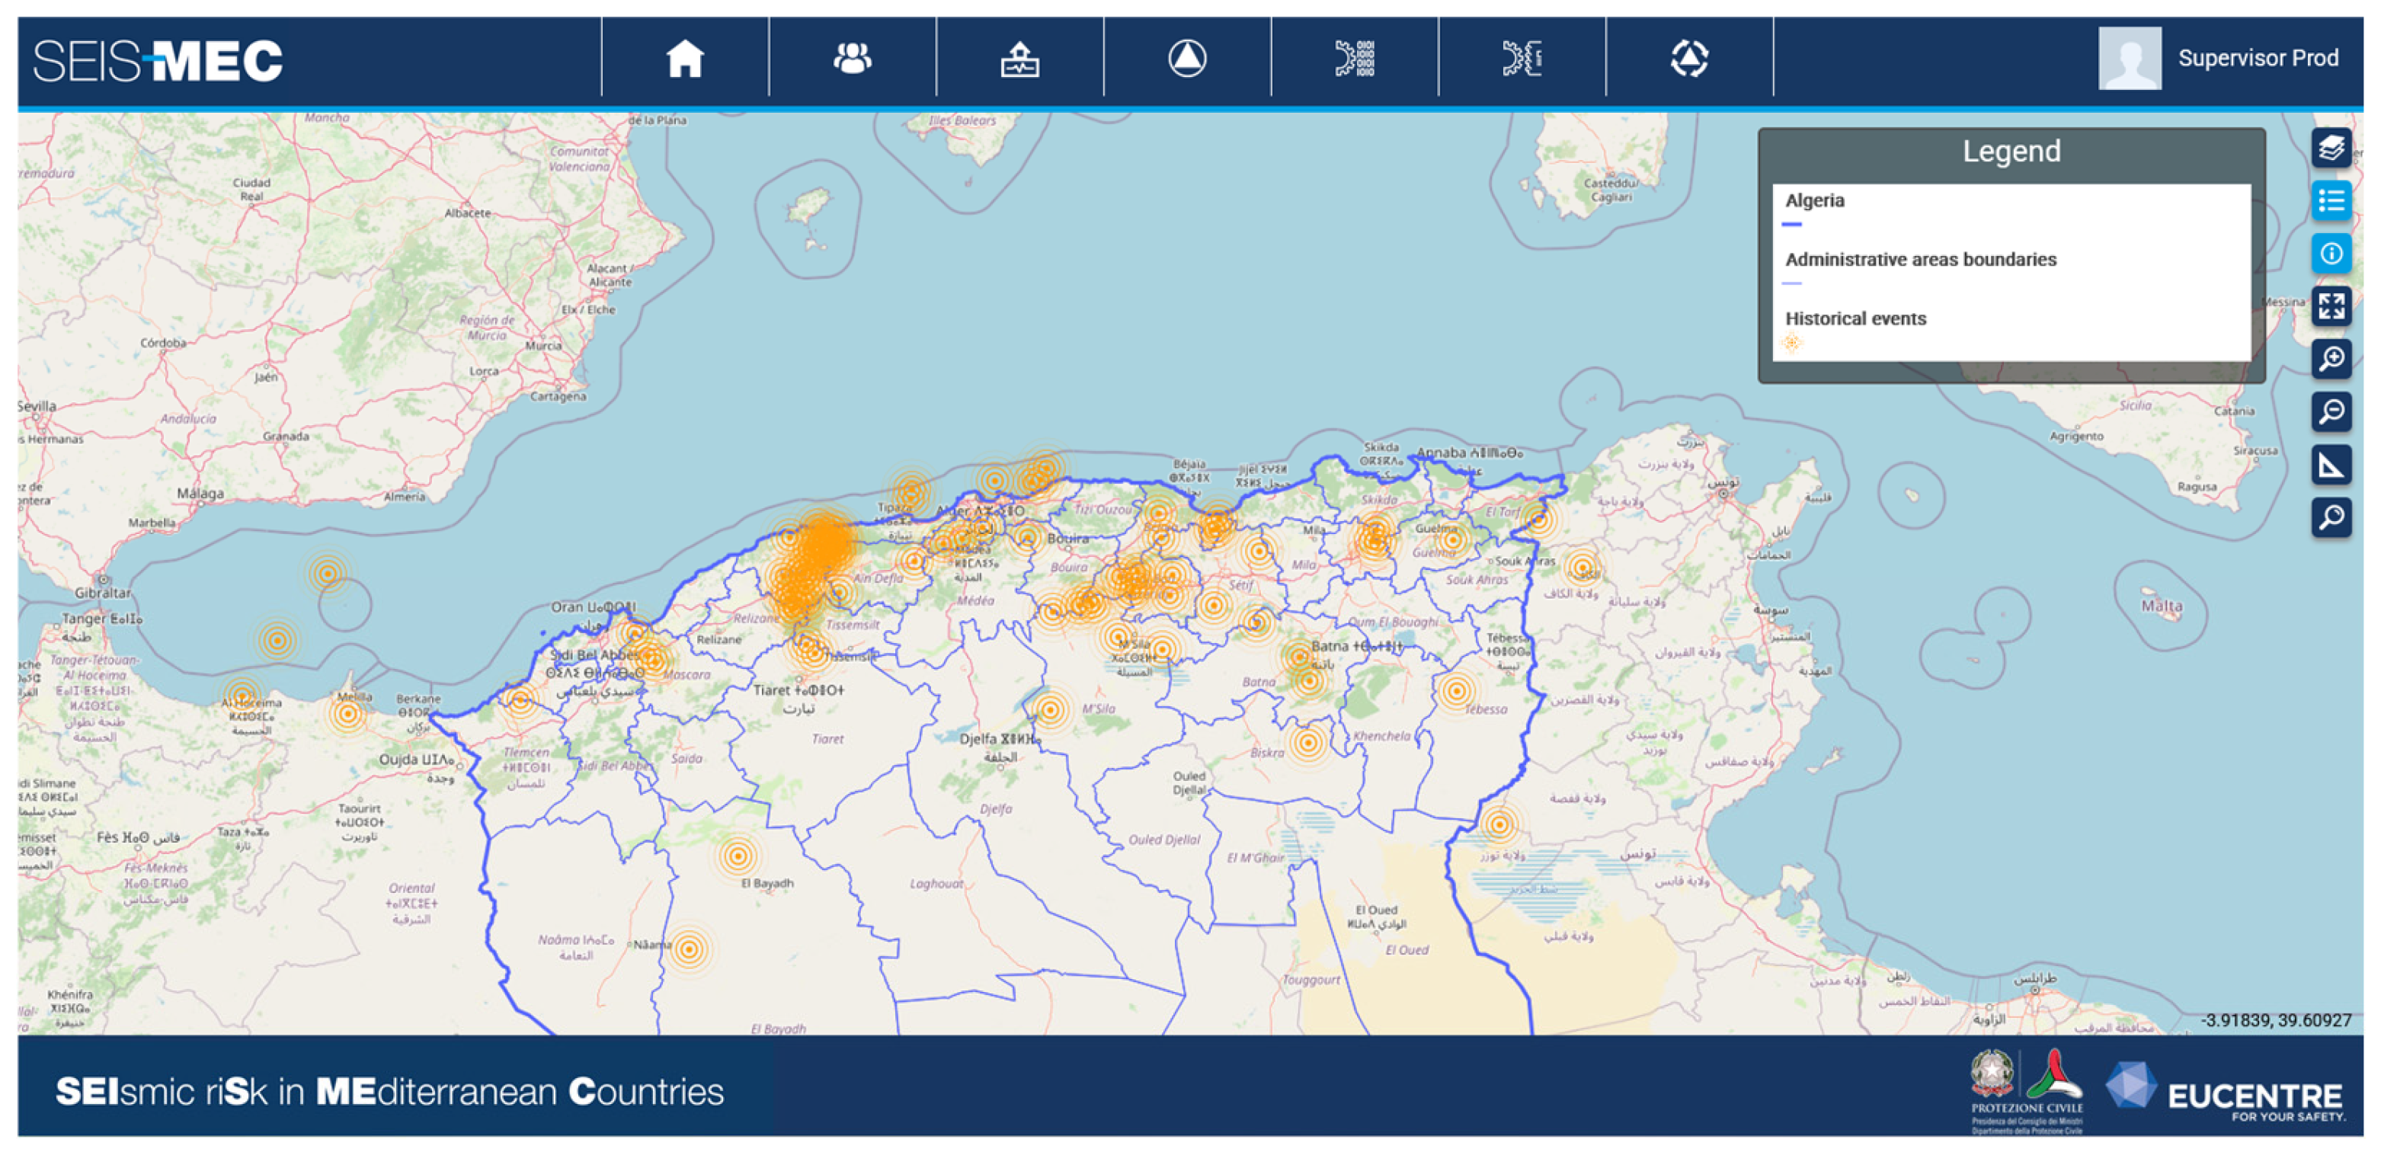Click the circular arrows triangle icon
This screenshot has height=1155, width=2381.
click(1688, 59)
